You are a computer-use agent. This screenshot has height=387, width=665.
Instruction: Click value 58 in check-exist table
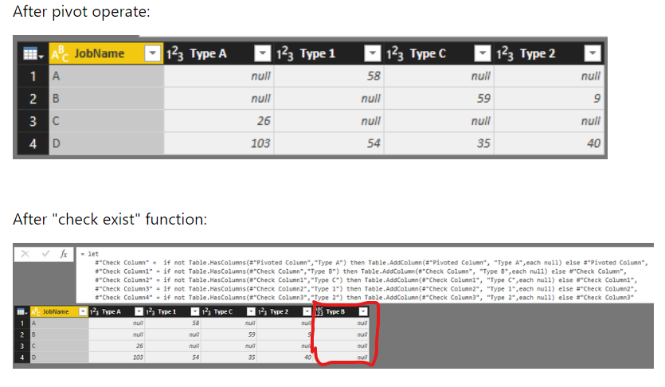click(195, 323)
